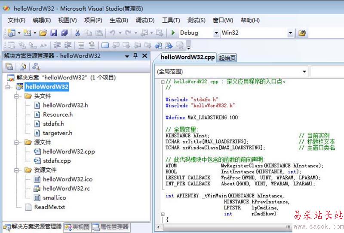Select helloWordW32.ico in the tree
This screenshot has width=344, height=233.
pyautogui.click(x=68, y=179)
